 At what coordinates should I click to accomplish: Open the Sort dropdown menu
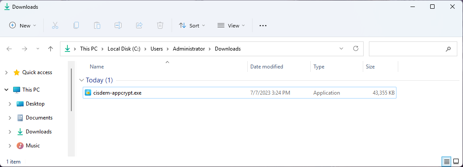click(x=192, y=26)
